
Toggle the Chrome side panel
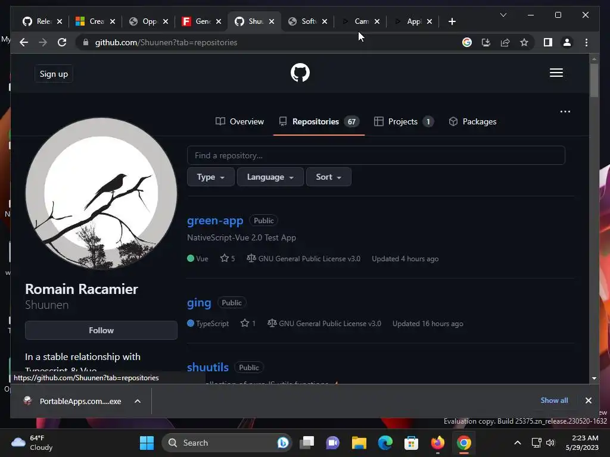click(548, 42)
